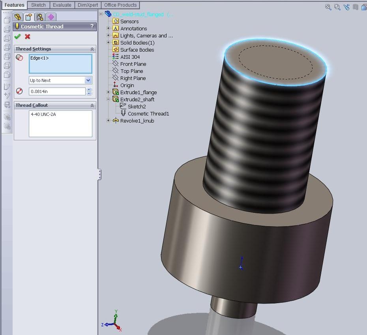Screen dimensions: 367x335
Task: Click the Surface Bodies folder icon
Action: [116, 50]
